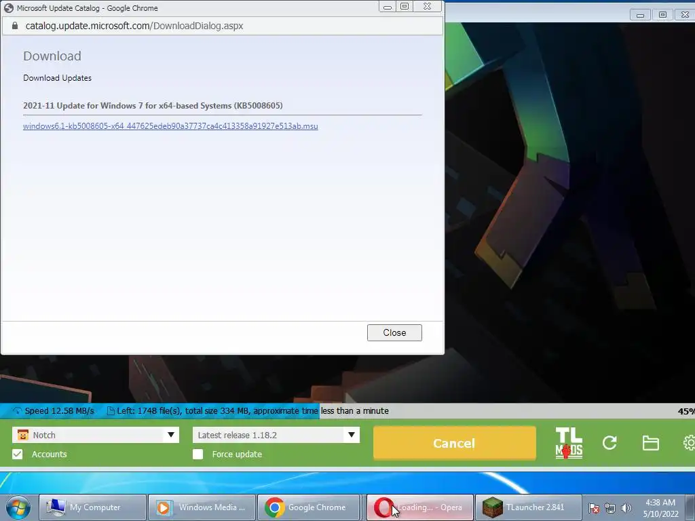Switch to Windows Media Player taskbar item

(202, 507)
